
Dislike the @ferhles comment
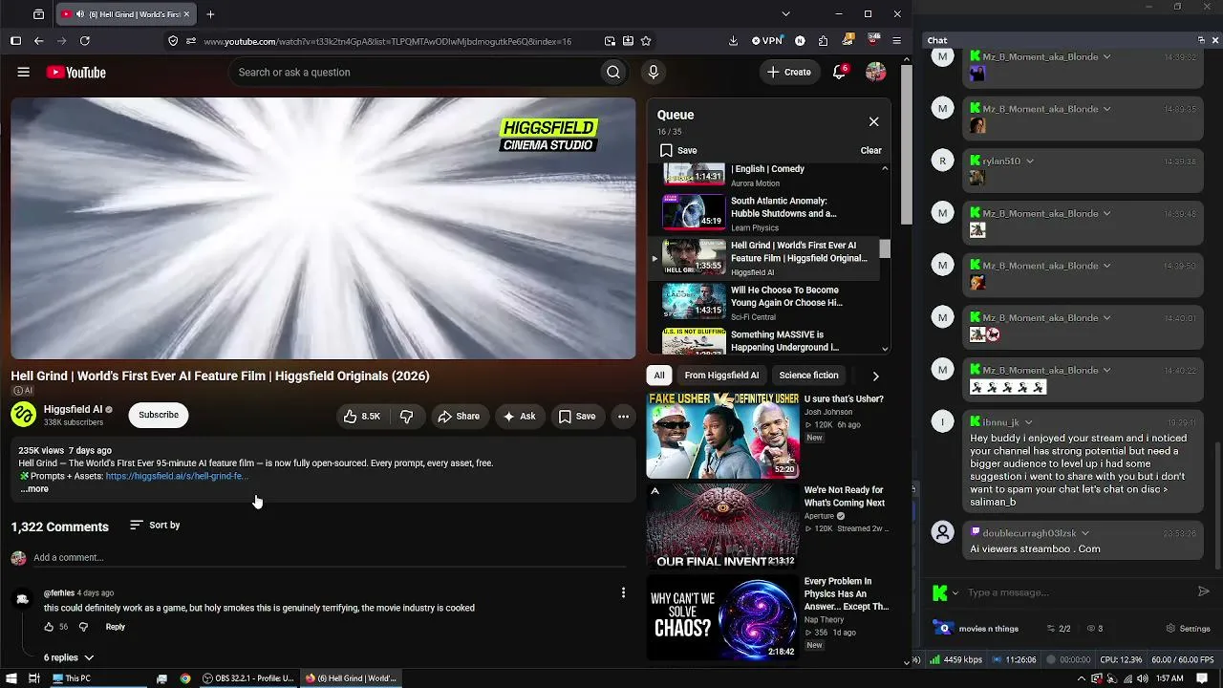pos(83,627)
